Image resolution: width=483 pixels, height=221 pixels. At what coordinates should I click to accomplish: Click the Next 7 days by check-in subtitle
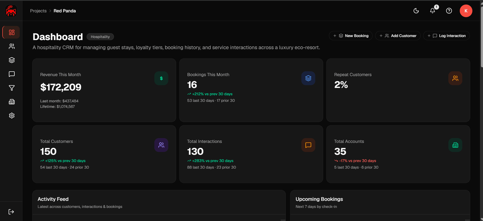[316, 207]
